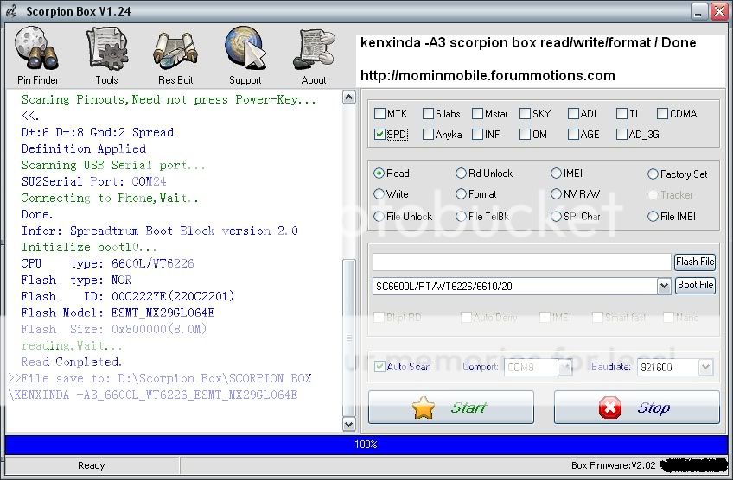This screenshot has width=733, height=480.
Task: Click the Stop button
Action: tap(637, 407)
